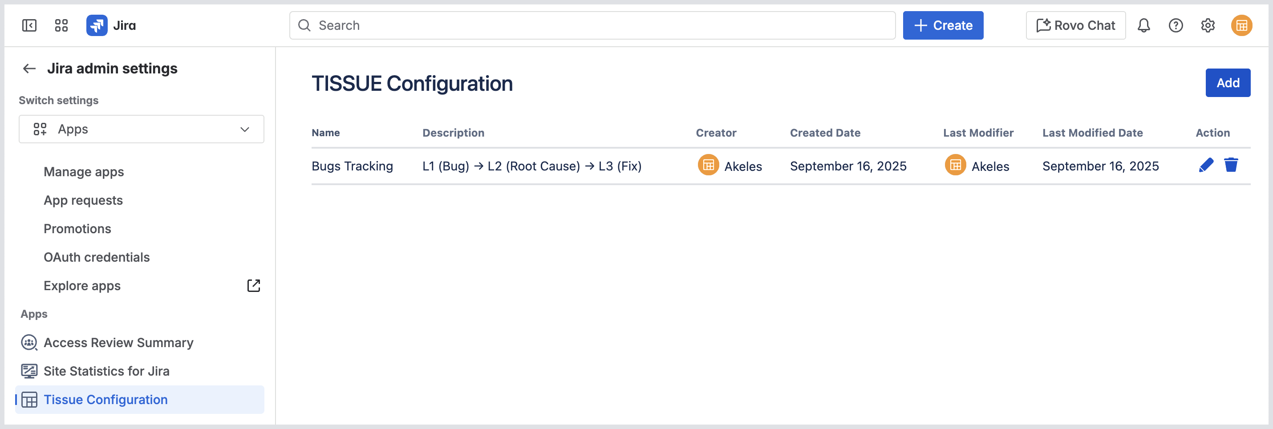Select the App requests sidebar item
The image size is (1273, 429).
click(x=83, y=201)
